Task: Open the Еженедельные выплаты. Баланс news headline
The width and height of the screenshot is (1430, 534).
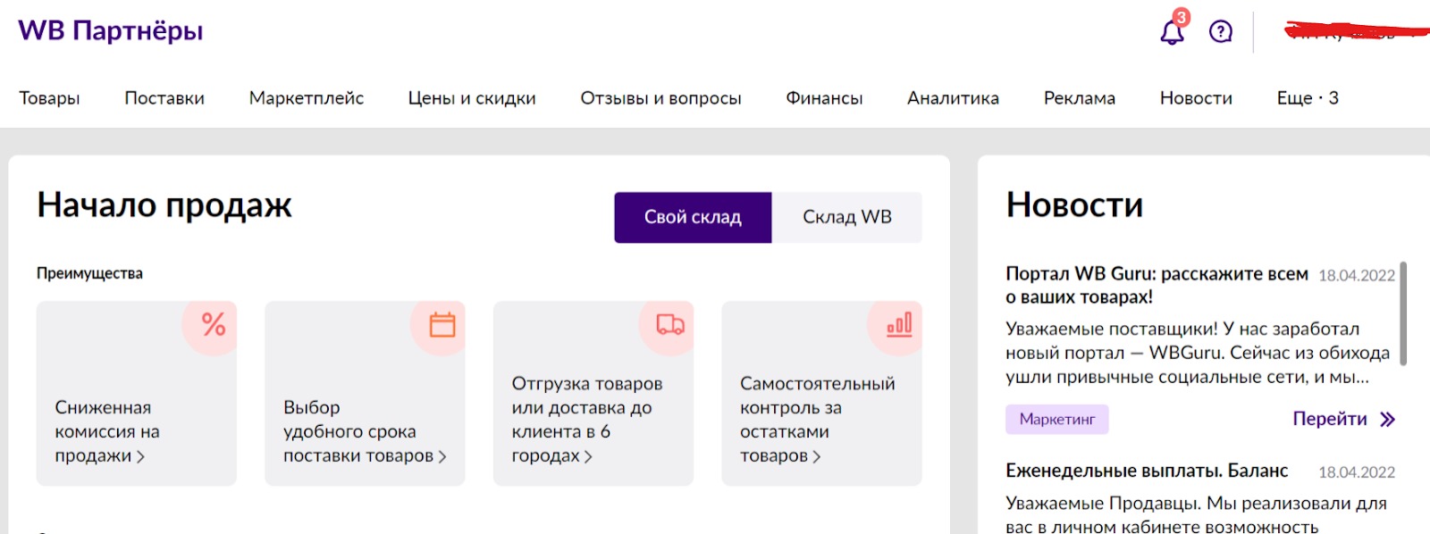Action: coord(1147,471)
